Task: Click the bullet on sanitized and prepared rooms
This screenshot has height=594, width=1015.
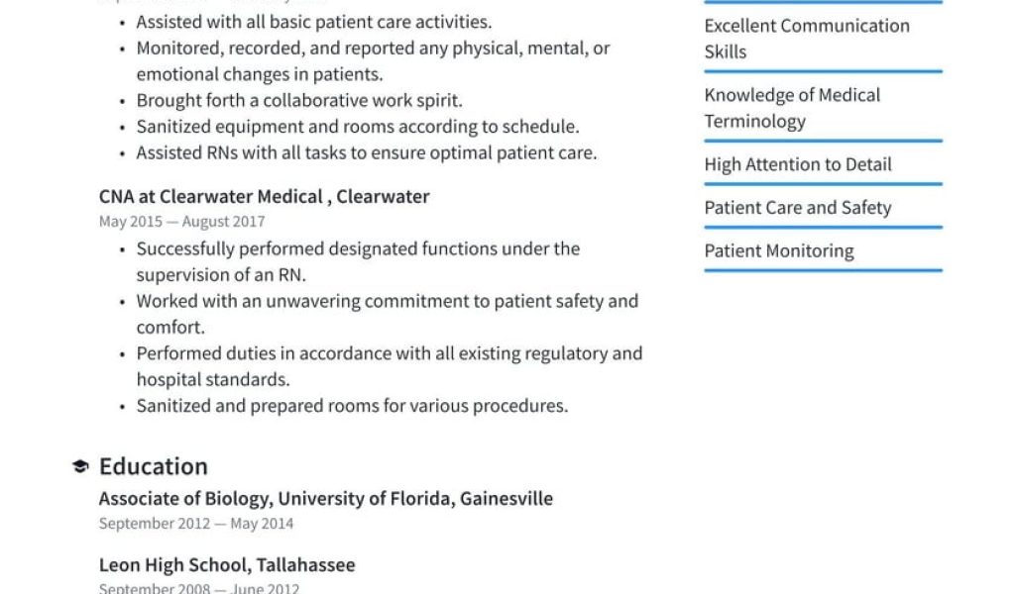Action: coord(352,405)
